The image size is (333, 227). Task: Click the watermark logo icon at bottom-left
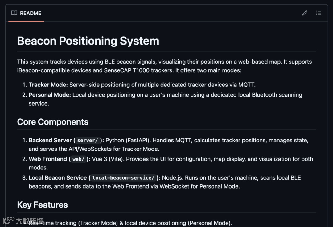click(x=9, y=220)
